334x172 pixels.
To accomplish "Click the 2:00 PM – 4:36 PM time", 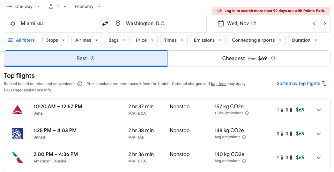I will coord(56,154).
